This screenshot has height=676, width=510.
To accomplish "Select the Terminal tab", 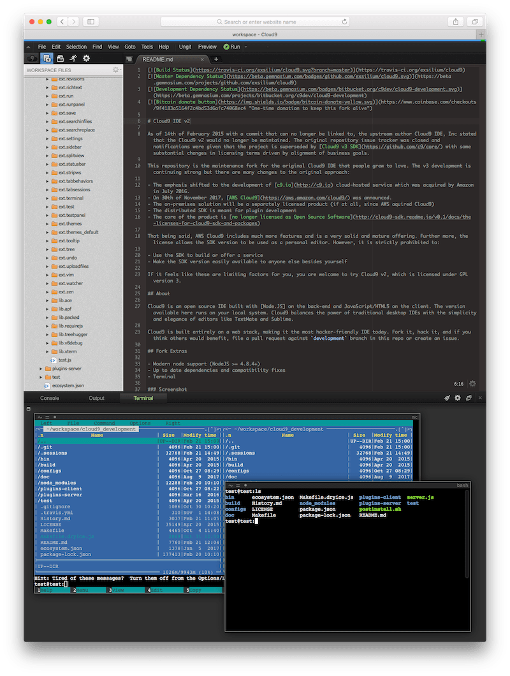I will (x=143, y=398).
